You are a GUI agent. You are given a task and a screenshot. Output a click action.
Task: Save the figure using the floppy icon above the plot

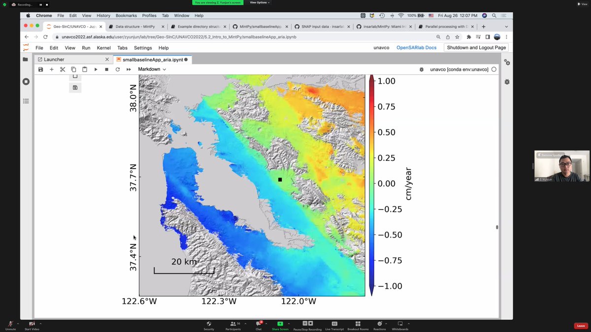(x=75, y=88)
